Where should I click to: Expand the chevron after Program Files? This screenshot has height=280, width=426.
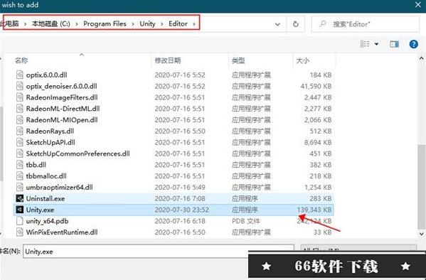133,24
